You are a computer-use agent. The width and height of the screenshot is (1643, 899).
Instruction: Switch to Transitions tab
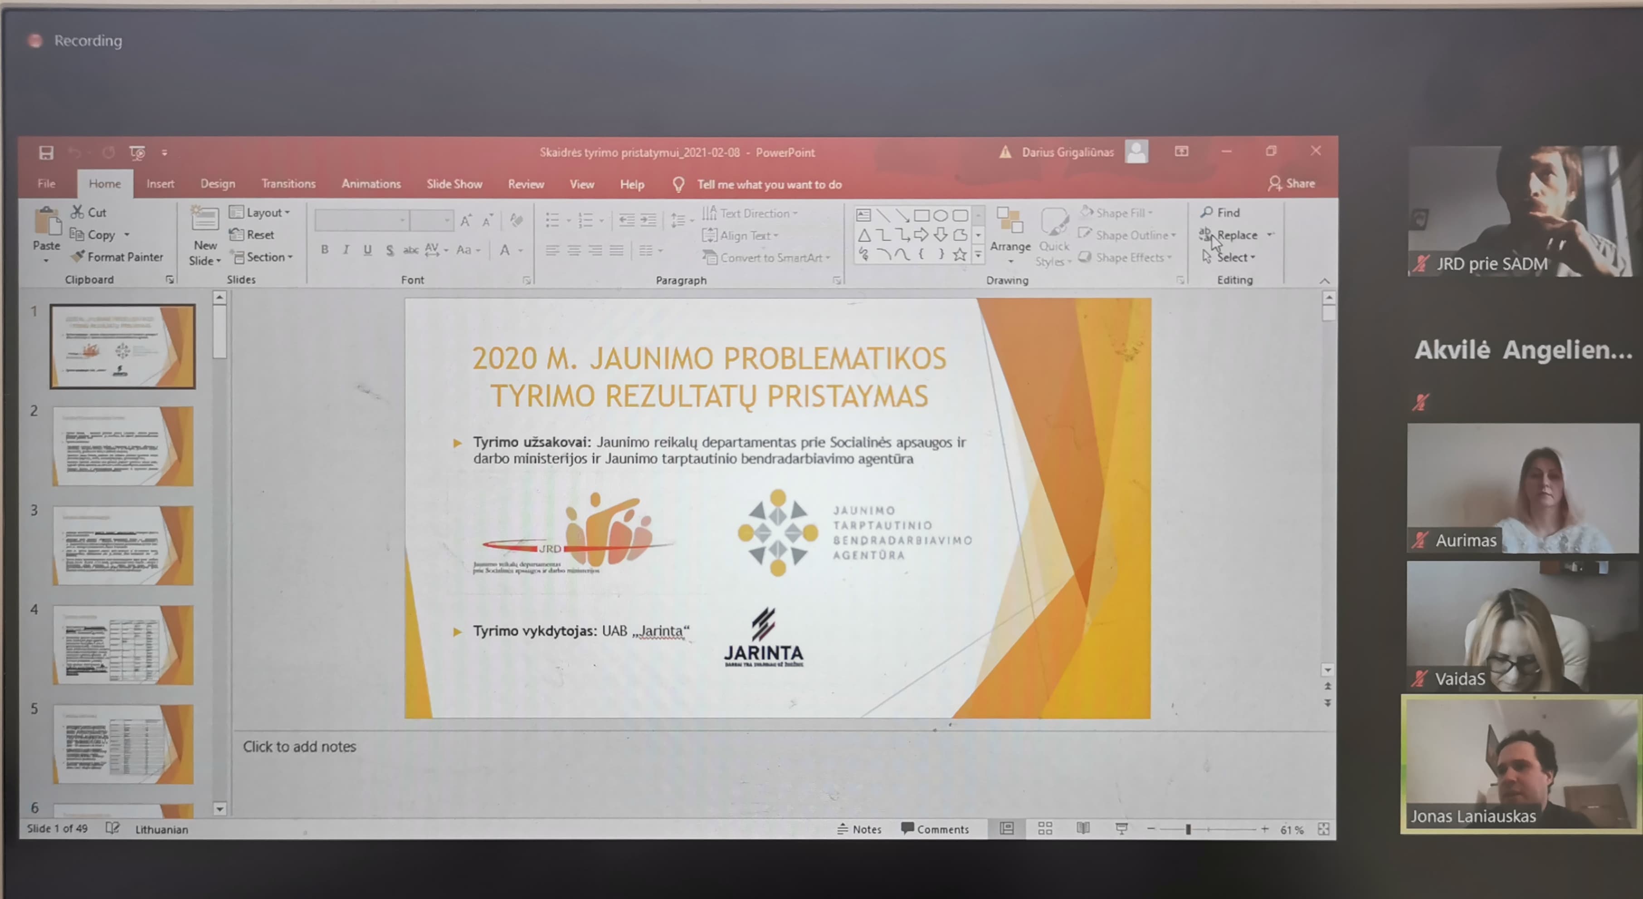288,184
